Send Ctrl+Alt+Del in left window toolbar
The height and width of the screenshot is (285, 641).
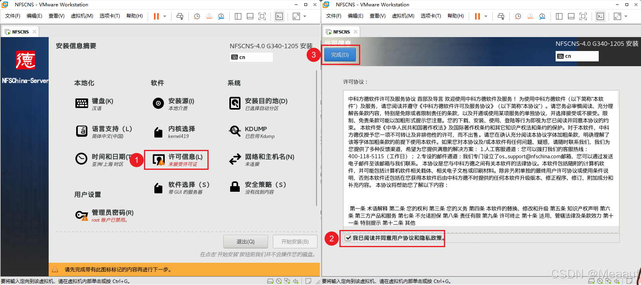(x=180, y=16)
